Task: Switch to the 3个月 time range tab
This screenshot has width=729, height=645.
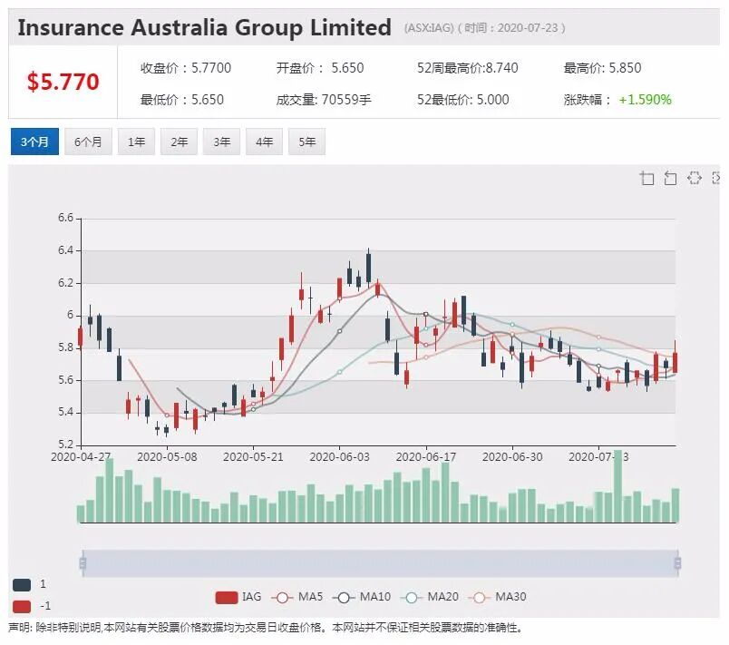Action: (34, 142)
